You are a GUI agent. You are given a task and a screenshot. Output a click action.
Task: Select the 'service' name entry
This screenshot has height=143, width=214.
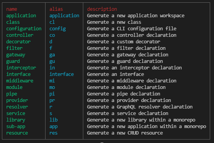[16, 113]
